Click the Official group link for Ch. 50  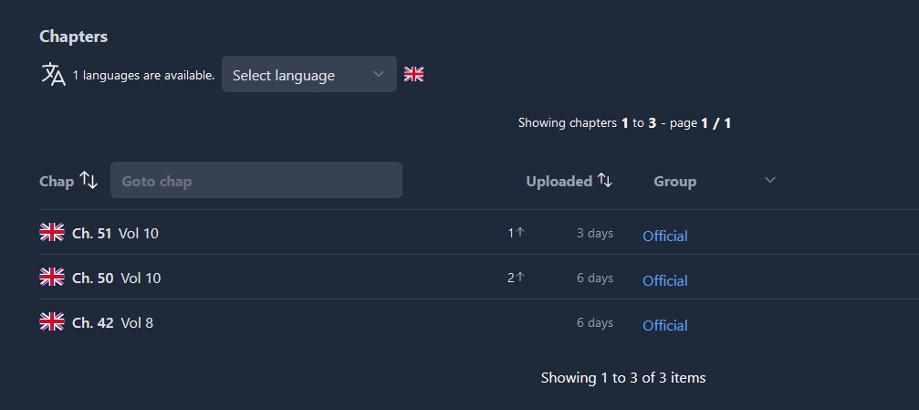(665, 280)
